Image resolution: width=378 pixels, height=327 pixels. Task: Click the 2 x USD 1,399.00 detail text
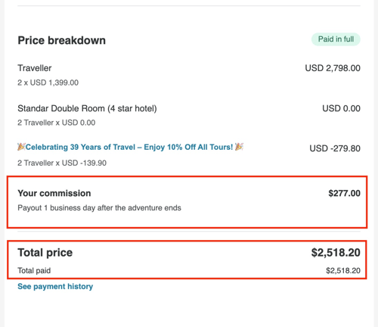tap(48, 83)
